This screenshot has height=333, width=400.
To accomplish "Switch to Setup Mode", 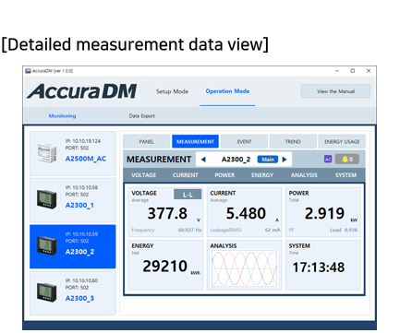I will click(x=172, y=91).
